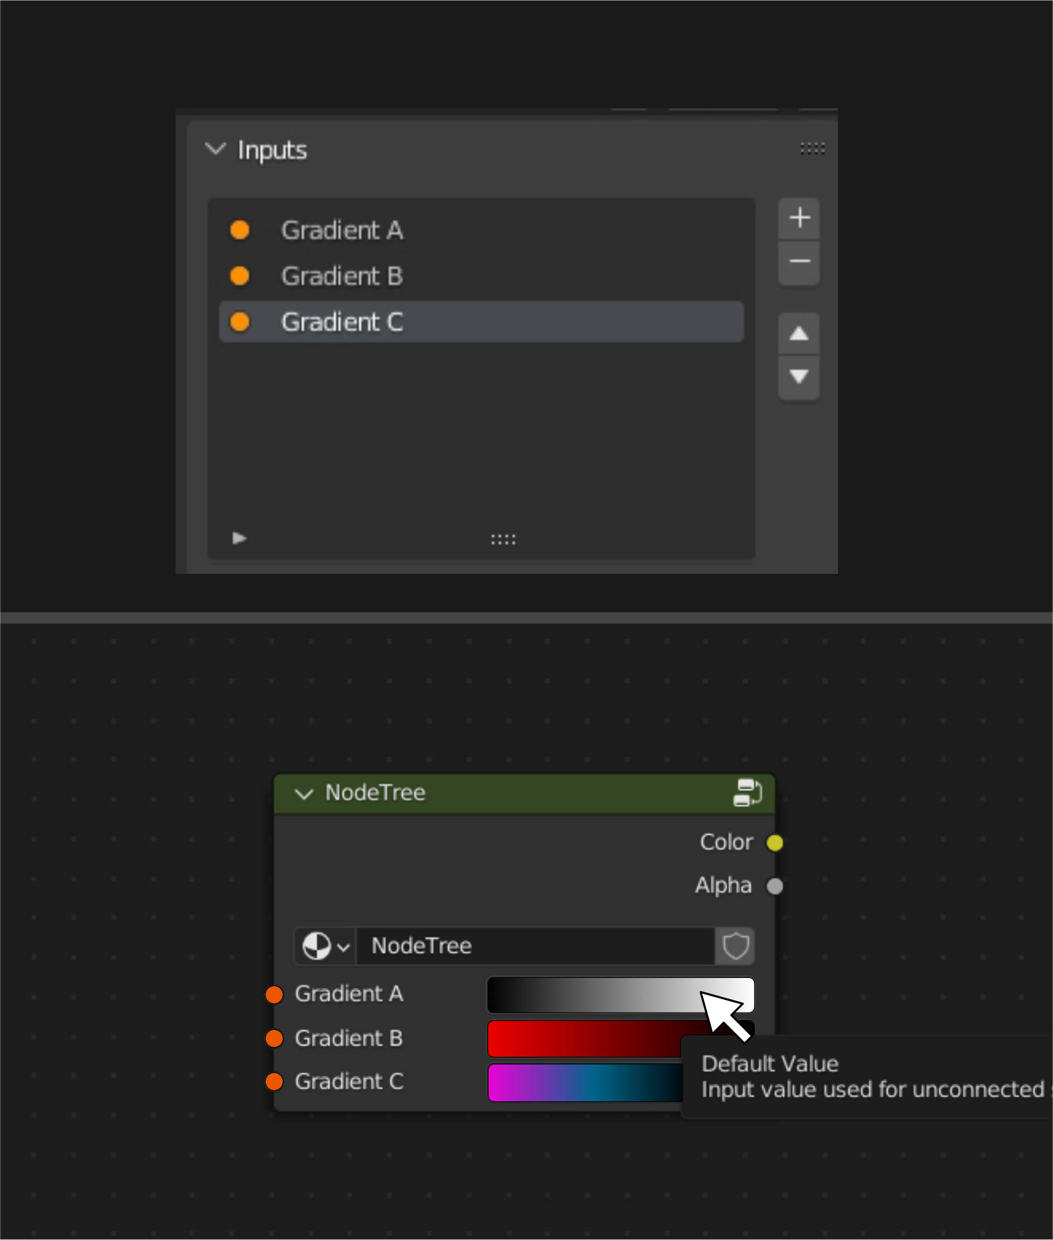This screenshot has width=1053, height=1240.
Task: Select Gradient C in the inputs list
Action: click(x=481, y=322)
